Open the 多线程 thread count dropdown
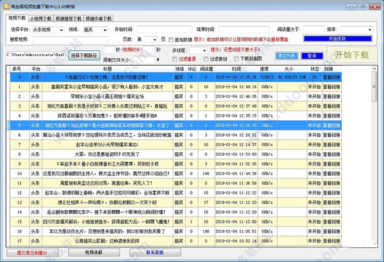Screen dimensions: 384x262 click(198, 50)
